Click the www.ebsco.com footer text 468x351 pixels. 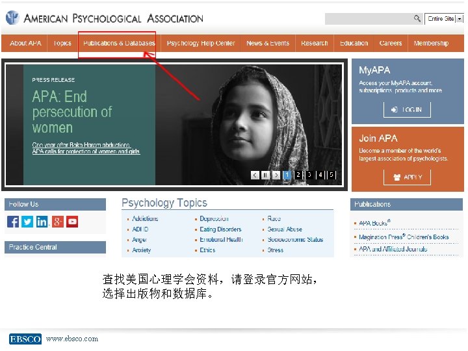[72, 339]
